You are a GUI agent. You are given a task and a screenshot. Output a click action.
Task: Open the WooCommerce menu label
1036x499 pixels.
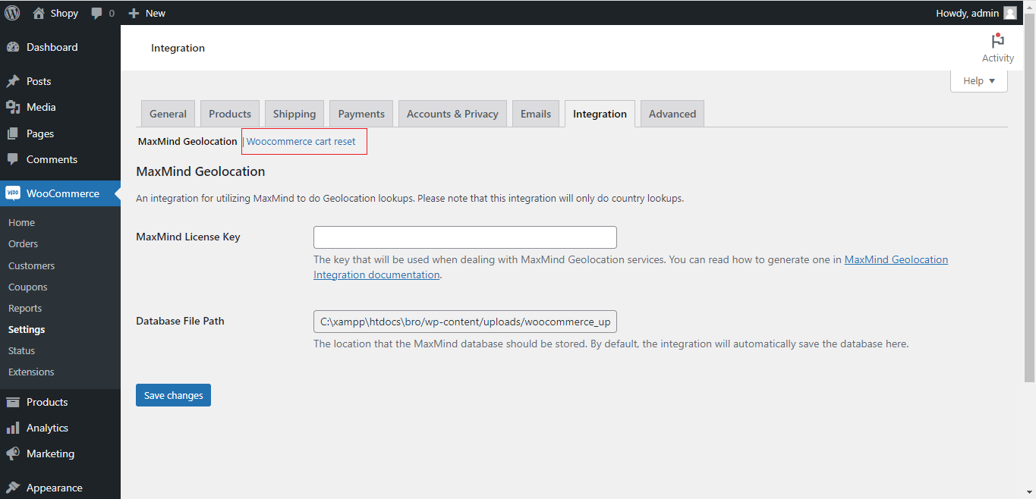63,193
